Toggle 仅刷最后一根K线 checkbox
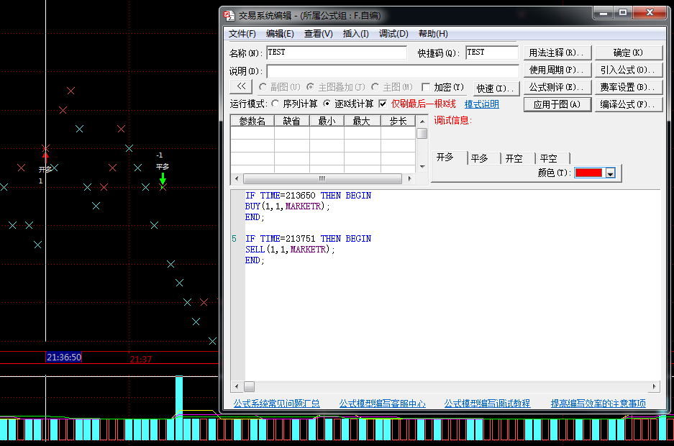Viewport: 674px width, 446px height. pos(383,104)
